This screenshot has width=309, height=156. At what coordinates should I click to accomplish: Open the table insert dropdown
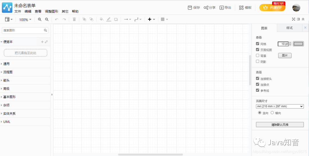164,19
